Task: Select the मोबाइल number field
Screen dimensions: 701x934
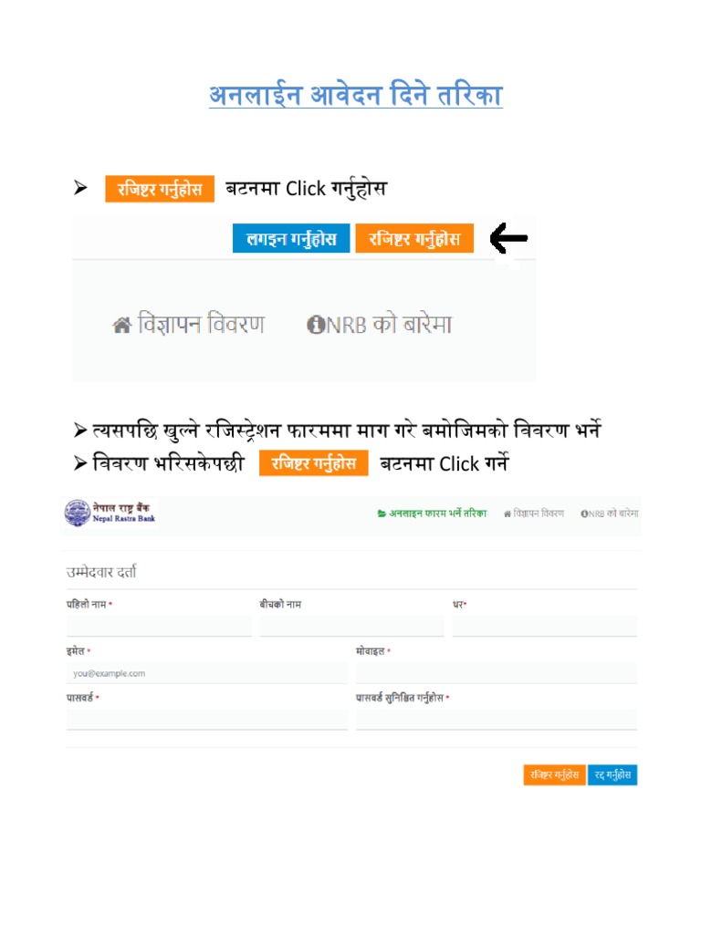Action: click(x=497, y=673)
